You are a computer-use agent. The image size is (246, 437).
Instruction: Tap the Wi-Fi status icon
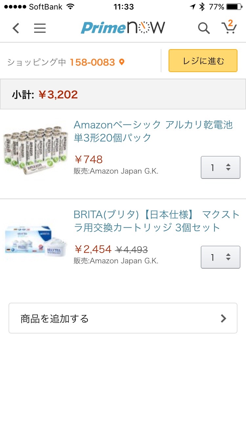70,7
